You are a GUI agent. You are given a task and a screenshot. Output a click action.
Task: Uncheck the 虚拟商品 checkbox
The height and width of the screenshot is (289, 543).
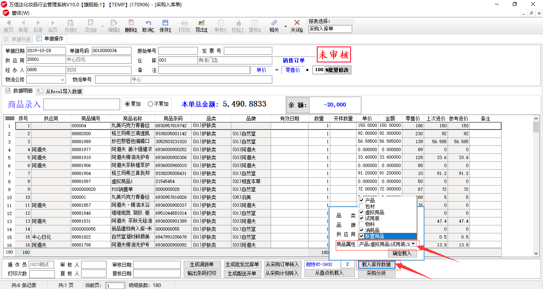point(361,212)
